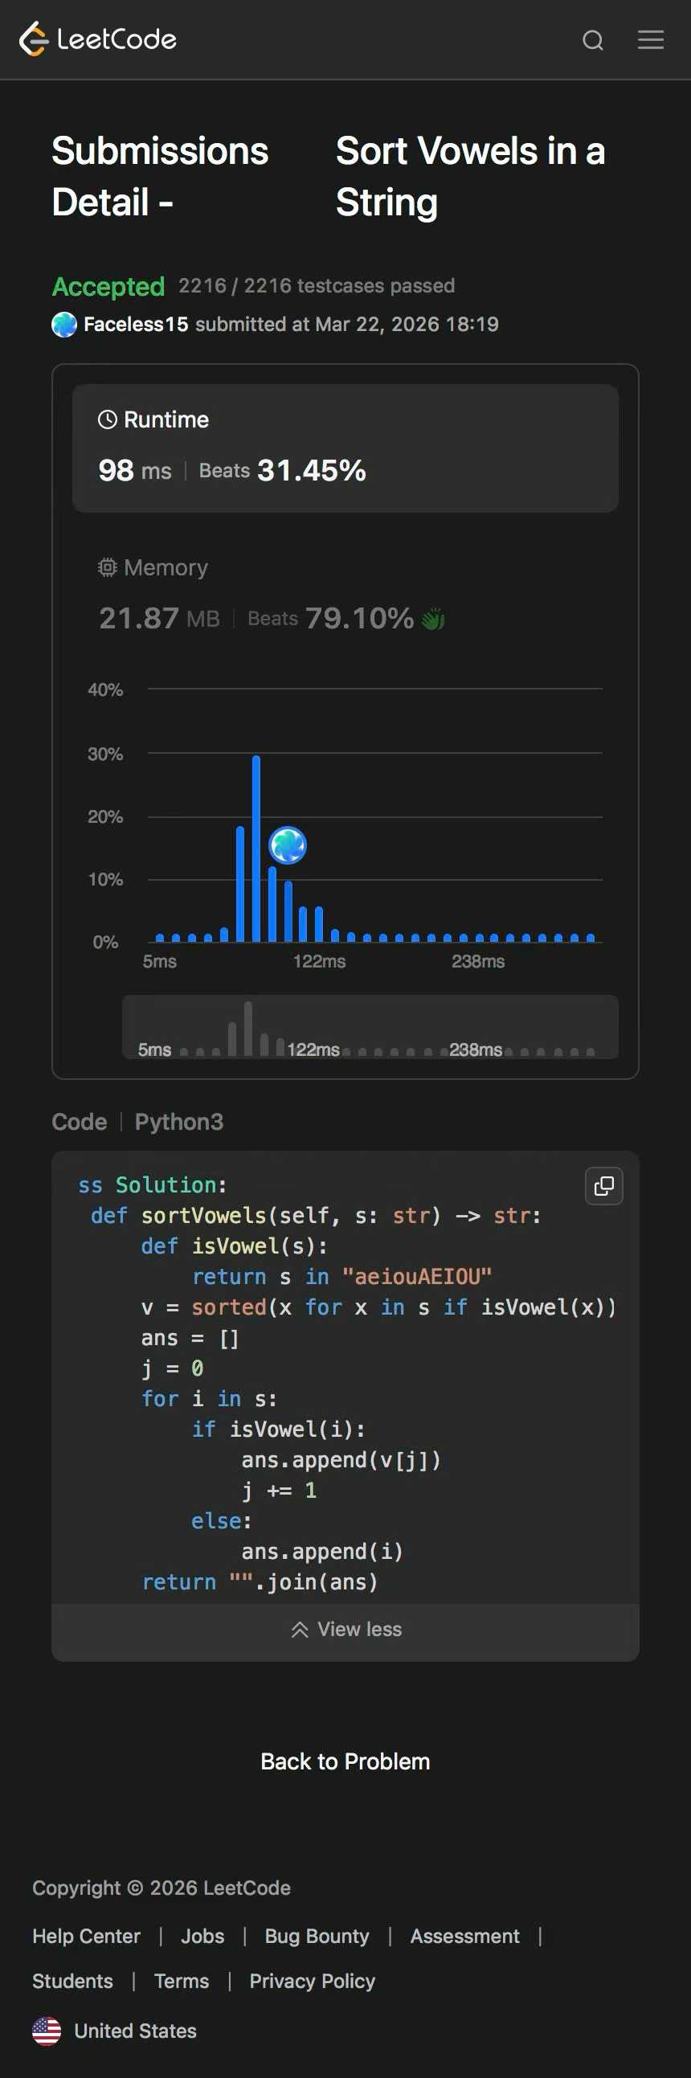Open the Bug Bounty footer link
Viewport: 691px width, 2078px height.
[317, 1935]
